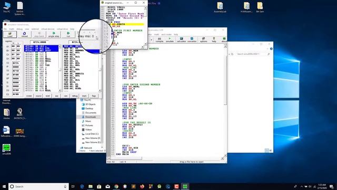Open the debug menu in emulator
Image resolution: width=337 pixels, height=190 pixels.
[19, 29]
